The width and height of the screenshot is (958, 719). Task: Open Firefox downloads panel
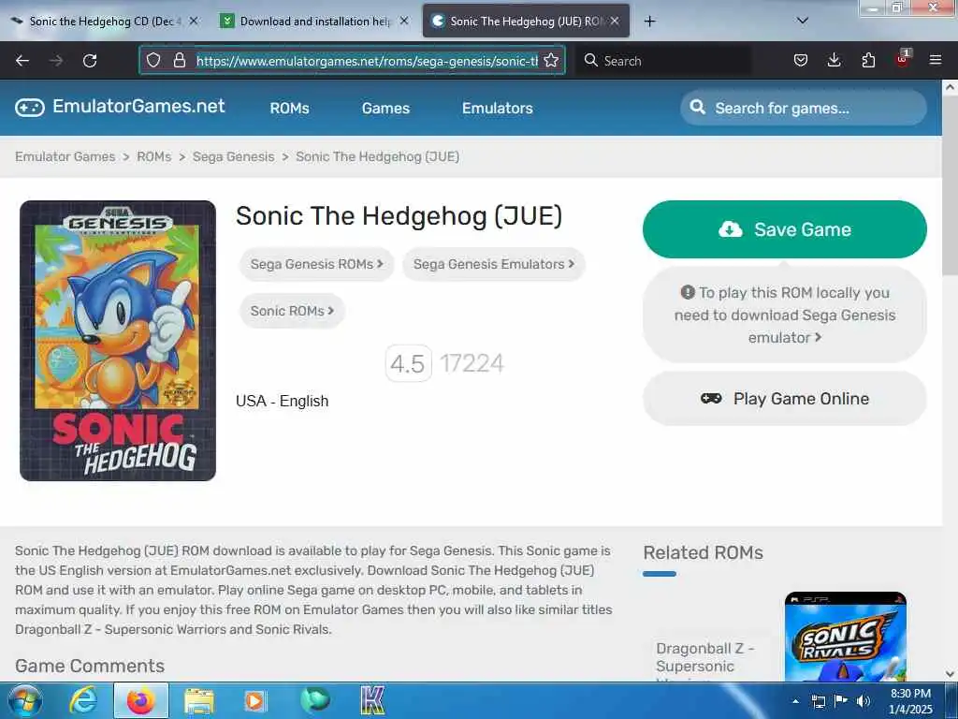[834, 60]
